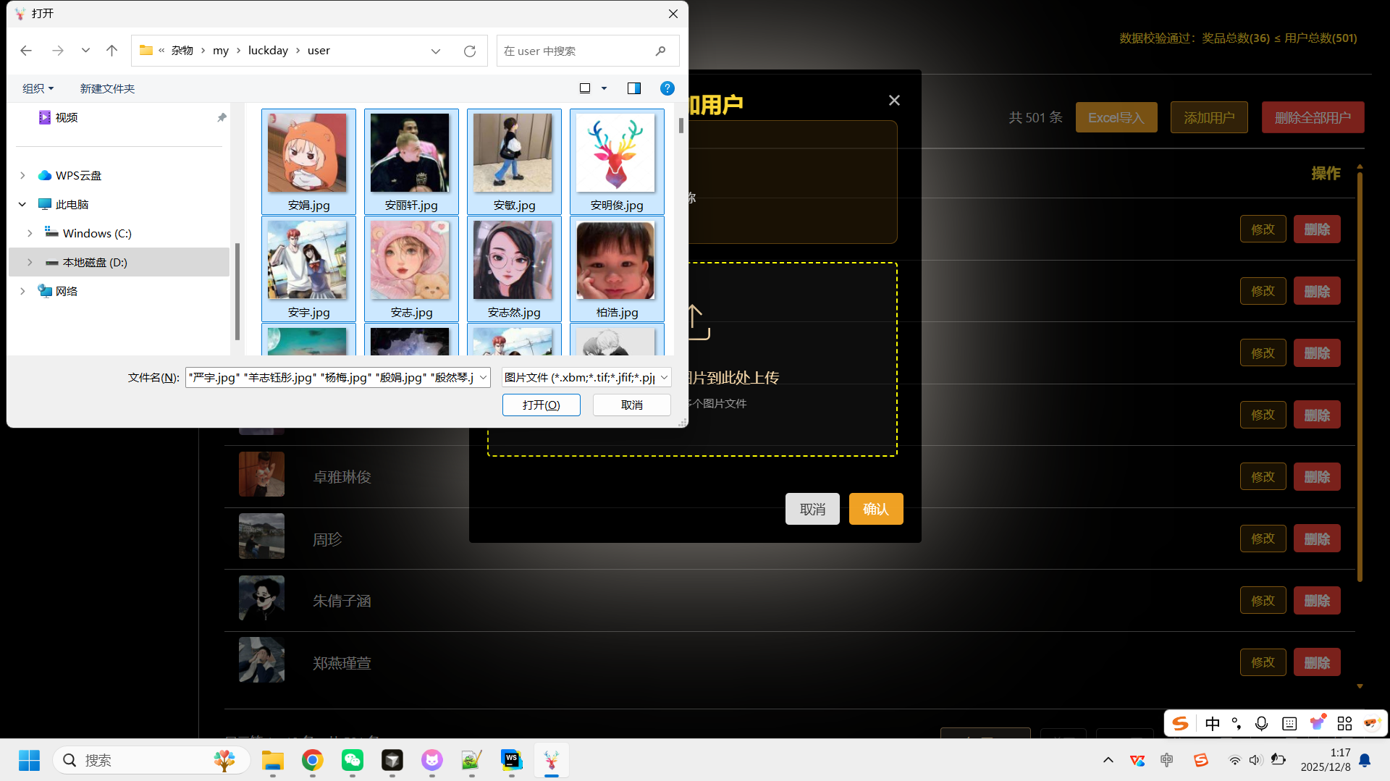Click the 打开(O) button

[x=541, y=405]
